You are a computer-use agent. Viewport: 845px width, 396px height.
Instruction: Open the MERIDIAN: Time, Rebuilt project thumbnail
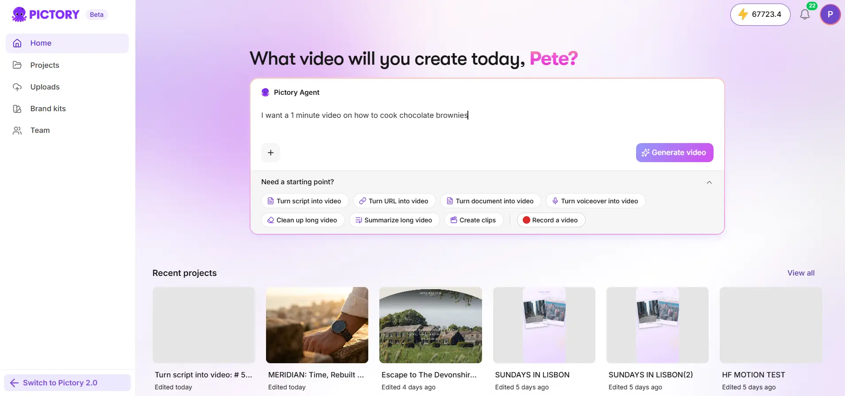click(x=317, y=325)
